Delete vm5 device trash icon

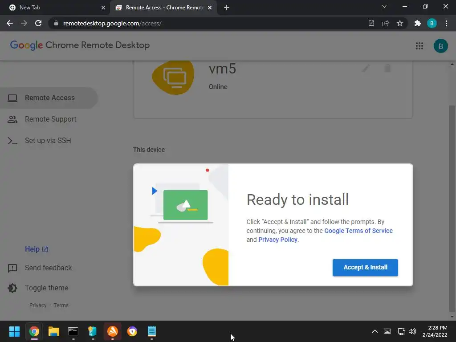click(387, 68)
